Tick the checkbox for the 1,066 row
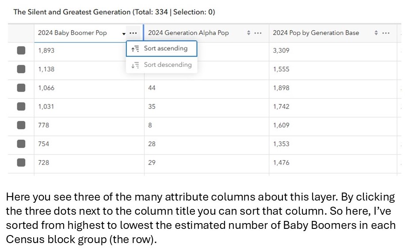Image resolution: width=408 pixels, height=251 pixels. coord(21,88)
